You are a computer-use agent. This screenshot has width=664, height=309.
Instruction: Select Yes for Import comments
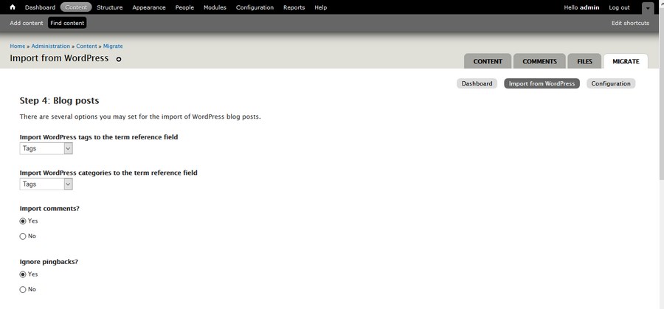23,221
